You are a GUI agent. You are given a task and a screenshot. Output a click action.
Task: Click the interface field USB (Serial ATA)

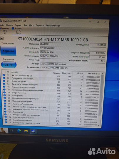coord(54,52)
